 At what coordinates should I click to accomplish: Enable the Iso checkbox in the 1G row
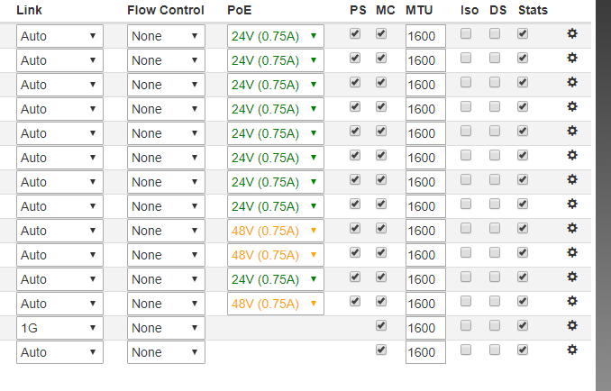(x=466, y=325)
